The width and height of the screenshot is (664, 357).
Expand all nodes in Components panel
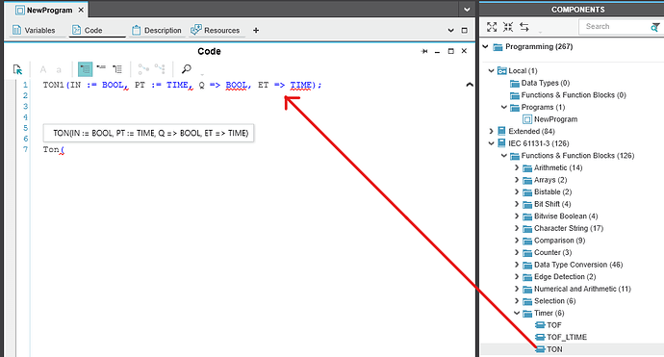492,27
